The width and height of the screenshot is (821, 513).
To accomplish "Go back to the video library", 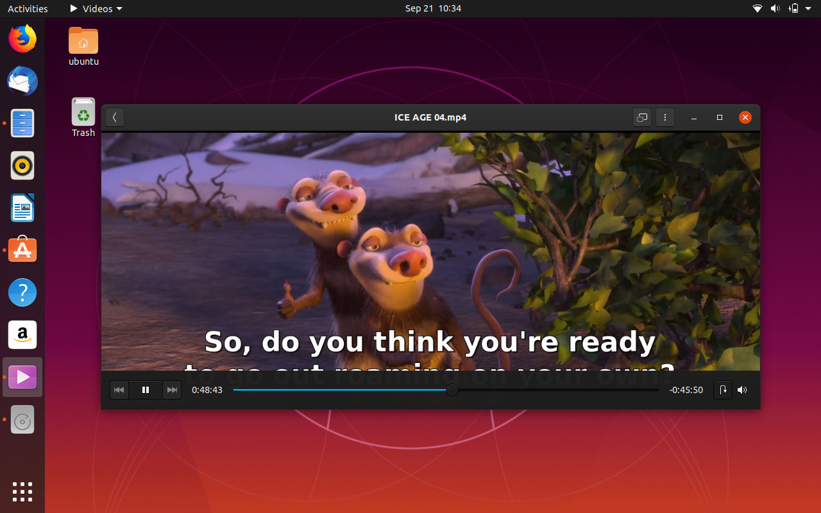I will tap(115, 117).
